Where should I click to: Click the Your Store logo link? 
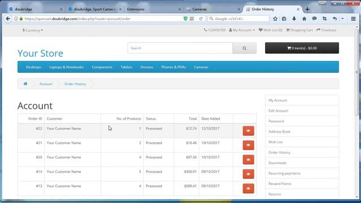tap(40, 54)
